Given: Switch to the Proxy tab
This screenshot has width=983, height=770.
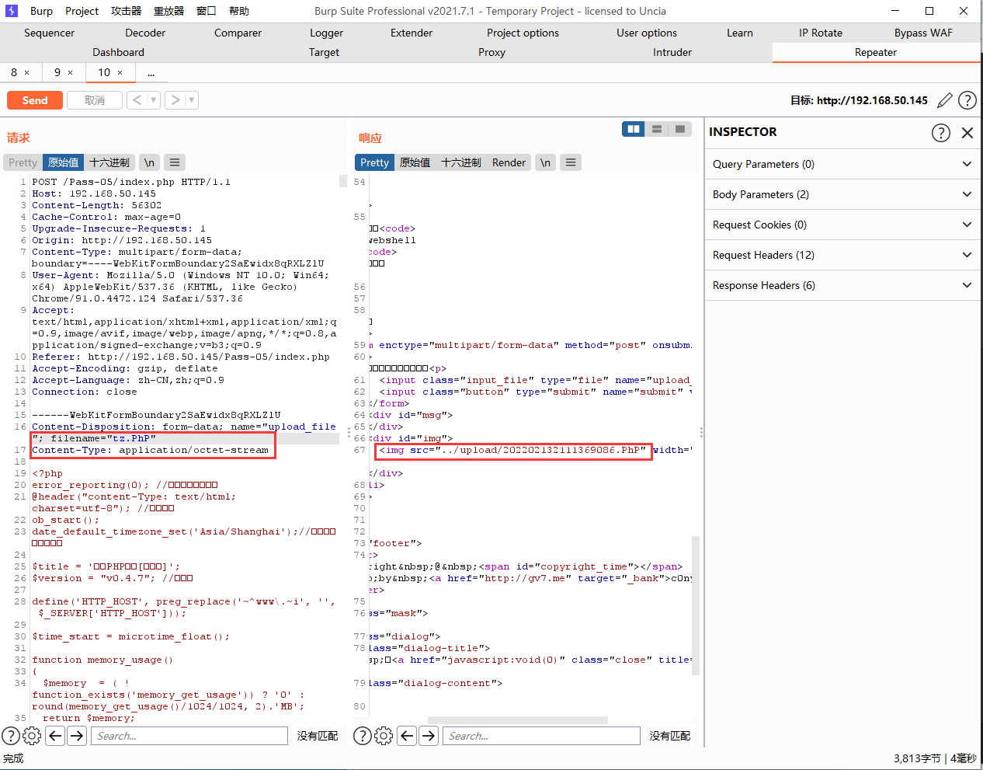Looking at the screenshot, I should 491,52.
